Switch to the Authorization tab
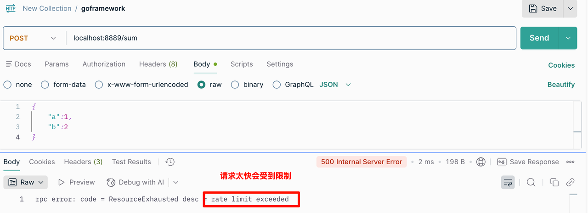 click(104, 64)
